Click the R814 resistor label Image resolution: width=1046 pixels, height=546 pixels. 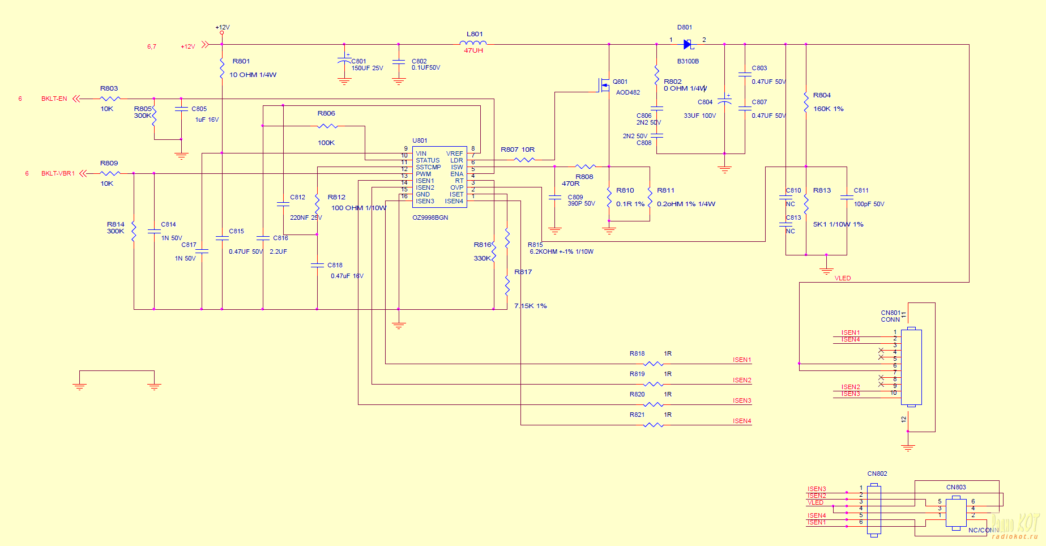coord(116,224)
